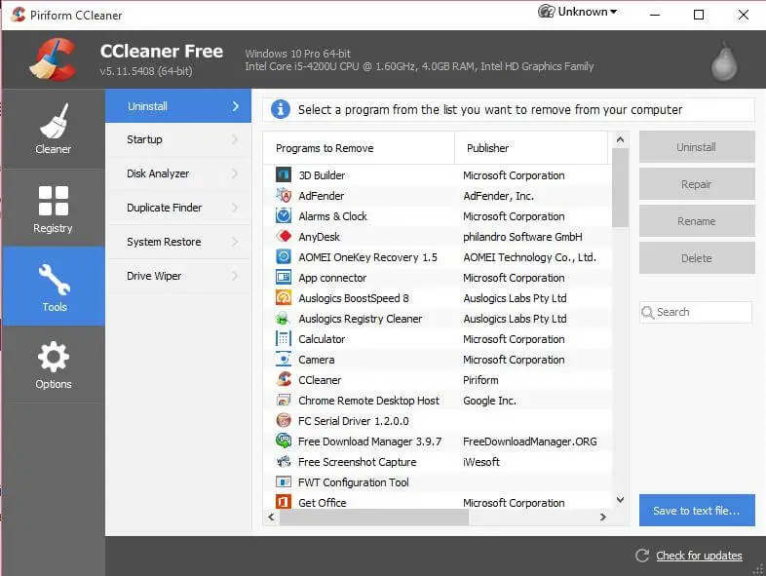
Task: Open the Duplicate Finder page
Action: pyautogui.click(x=178, y=209)
